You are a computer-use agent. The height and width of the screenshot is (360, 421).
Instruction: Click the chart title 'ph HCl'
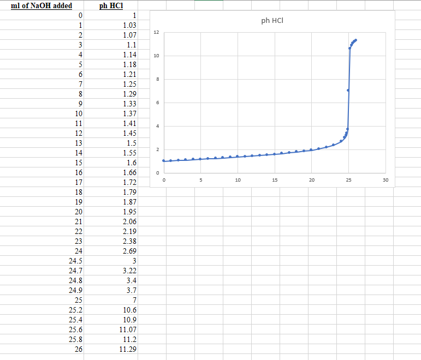[272, 21]
